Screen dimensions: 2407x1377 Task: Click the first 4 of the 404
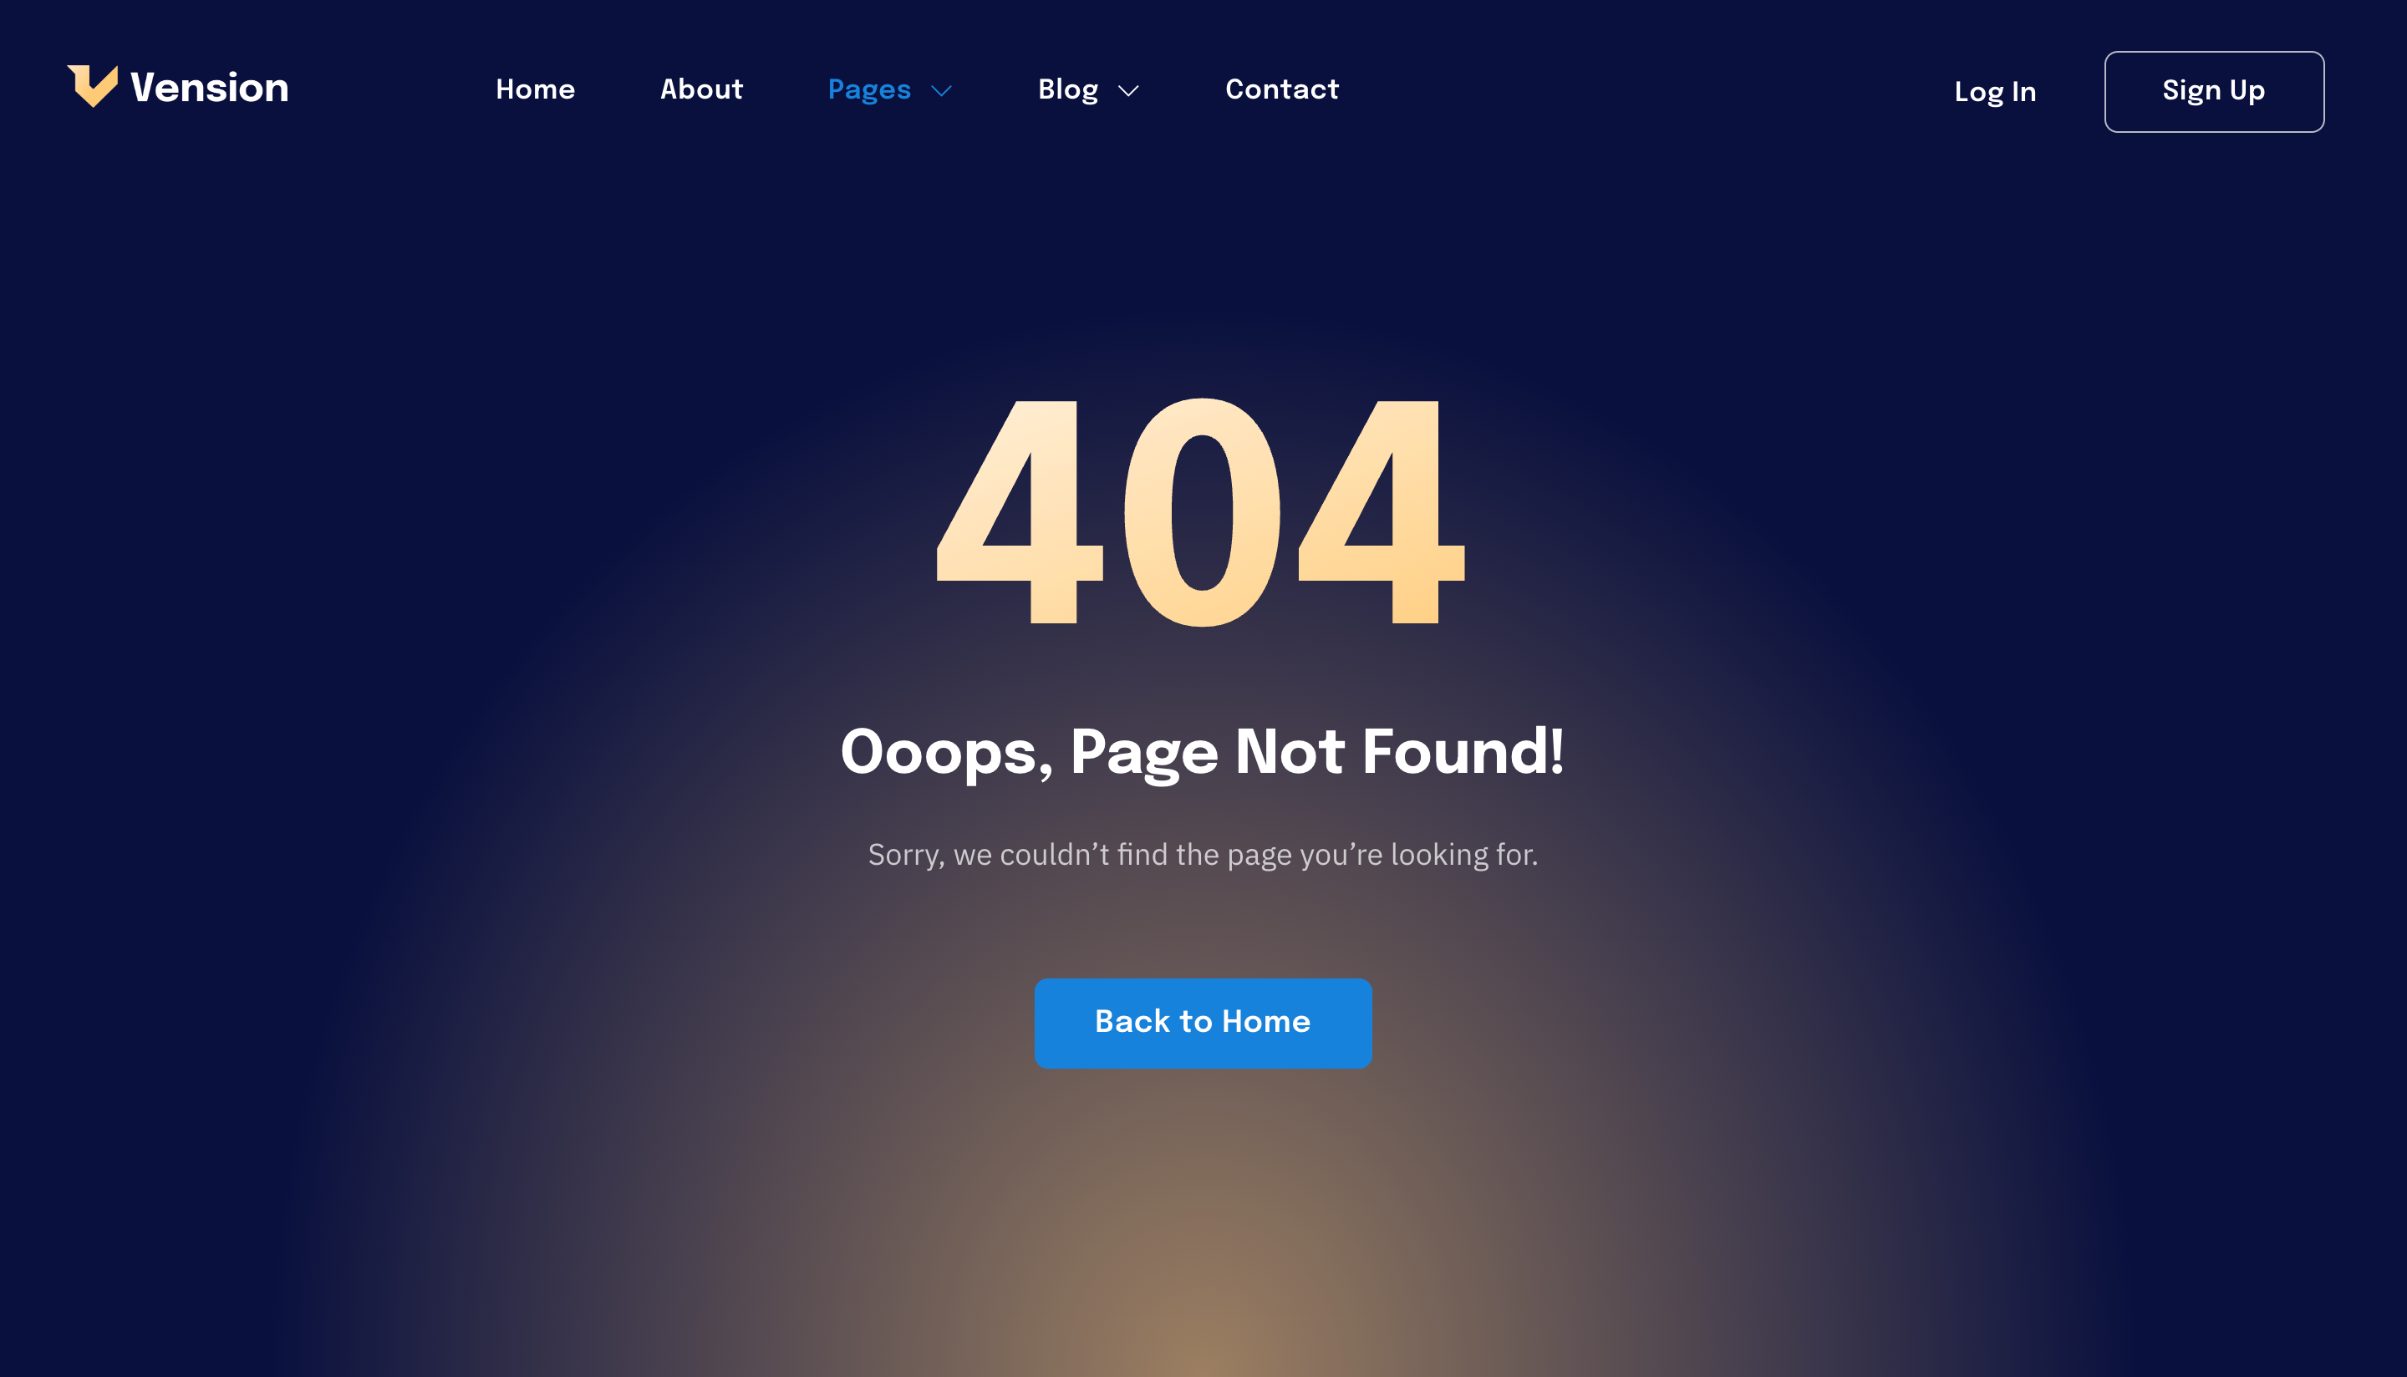[x=1020, y=511]
